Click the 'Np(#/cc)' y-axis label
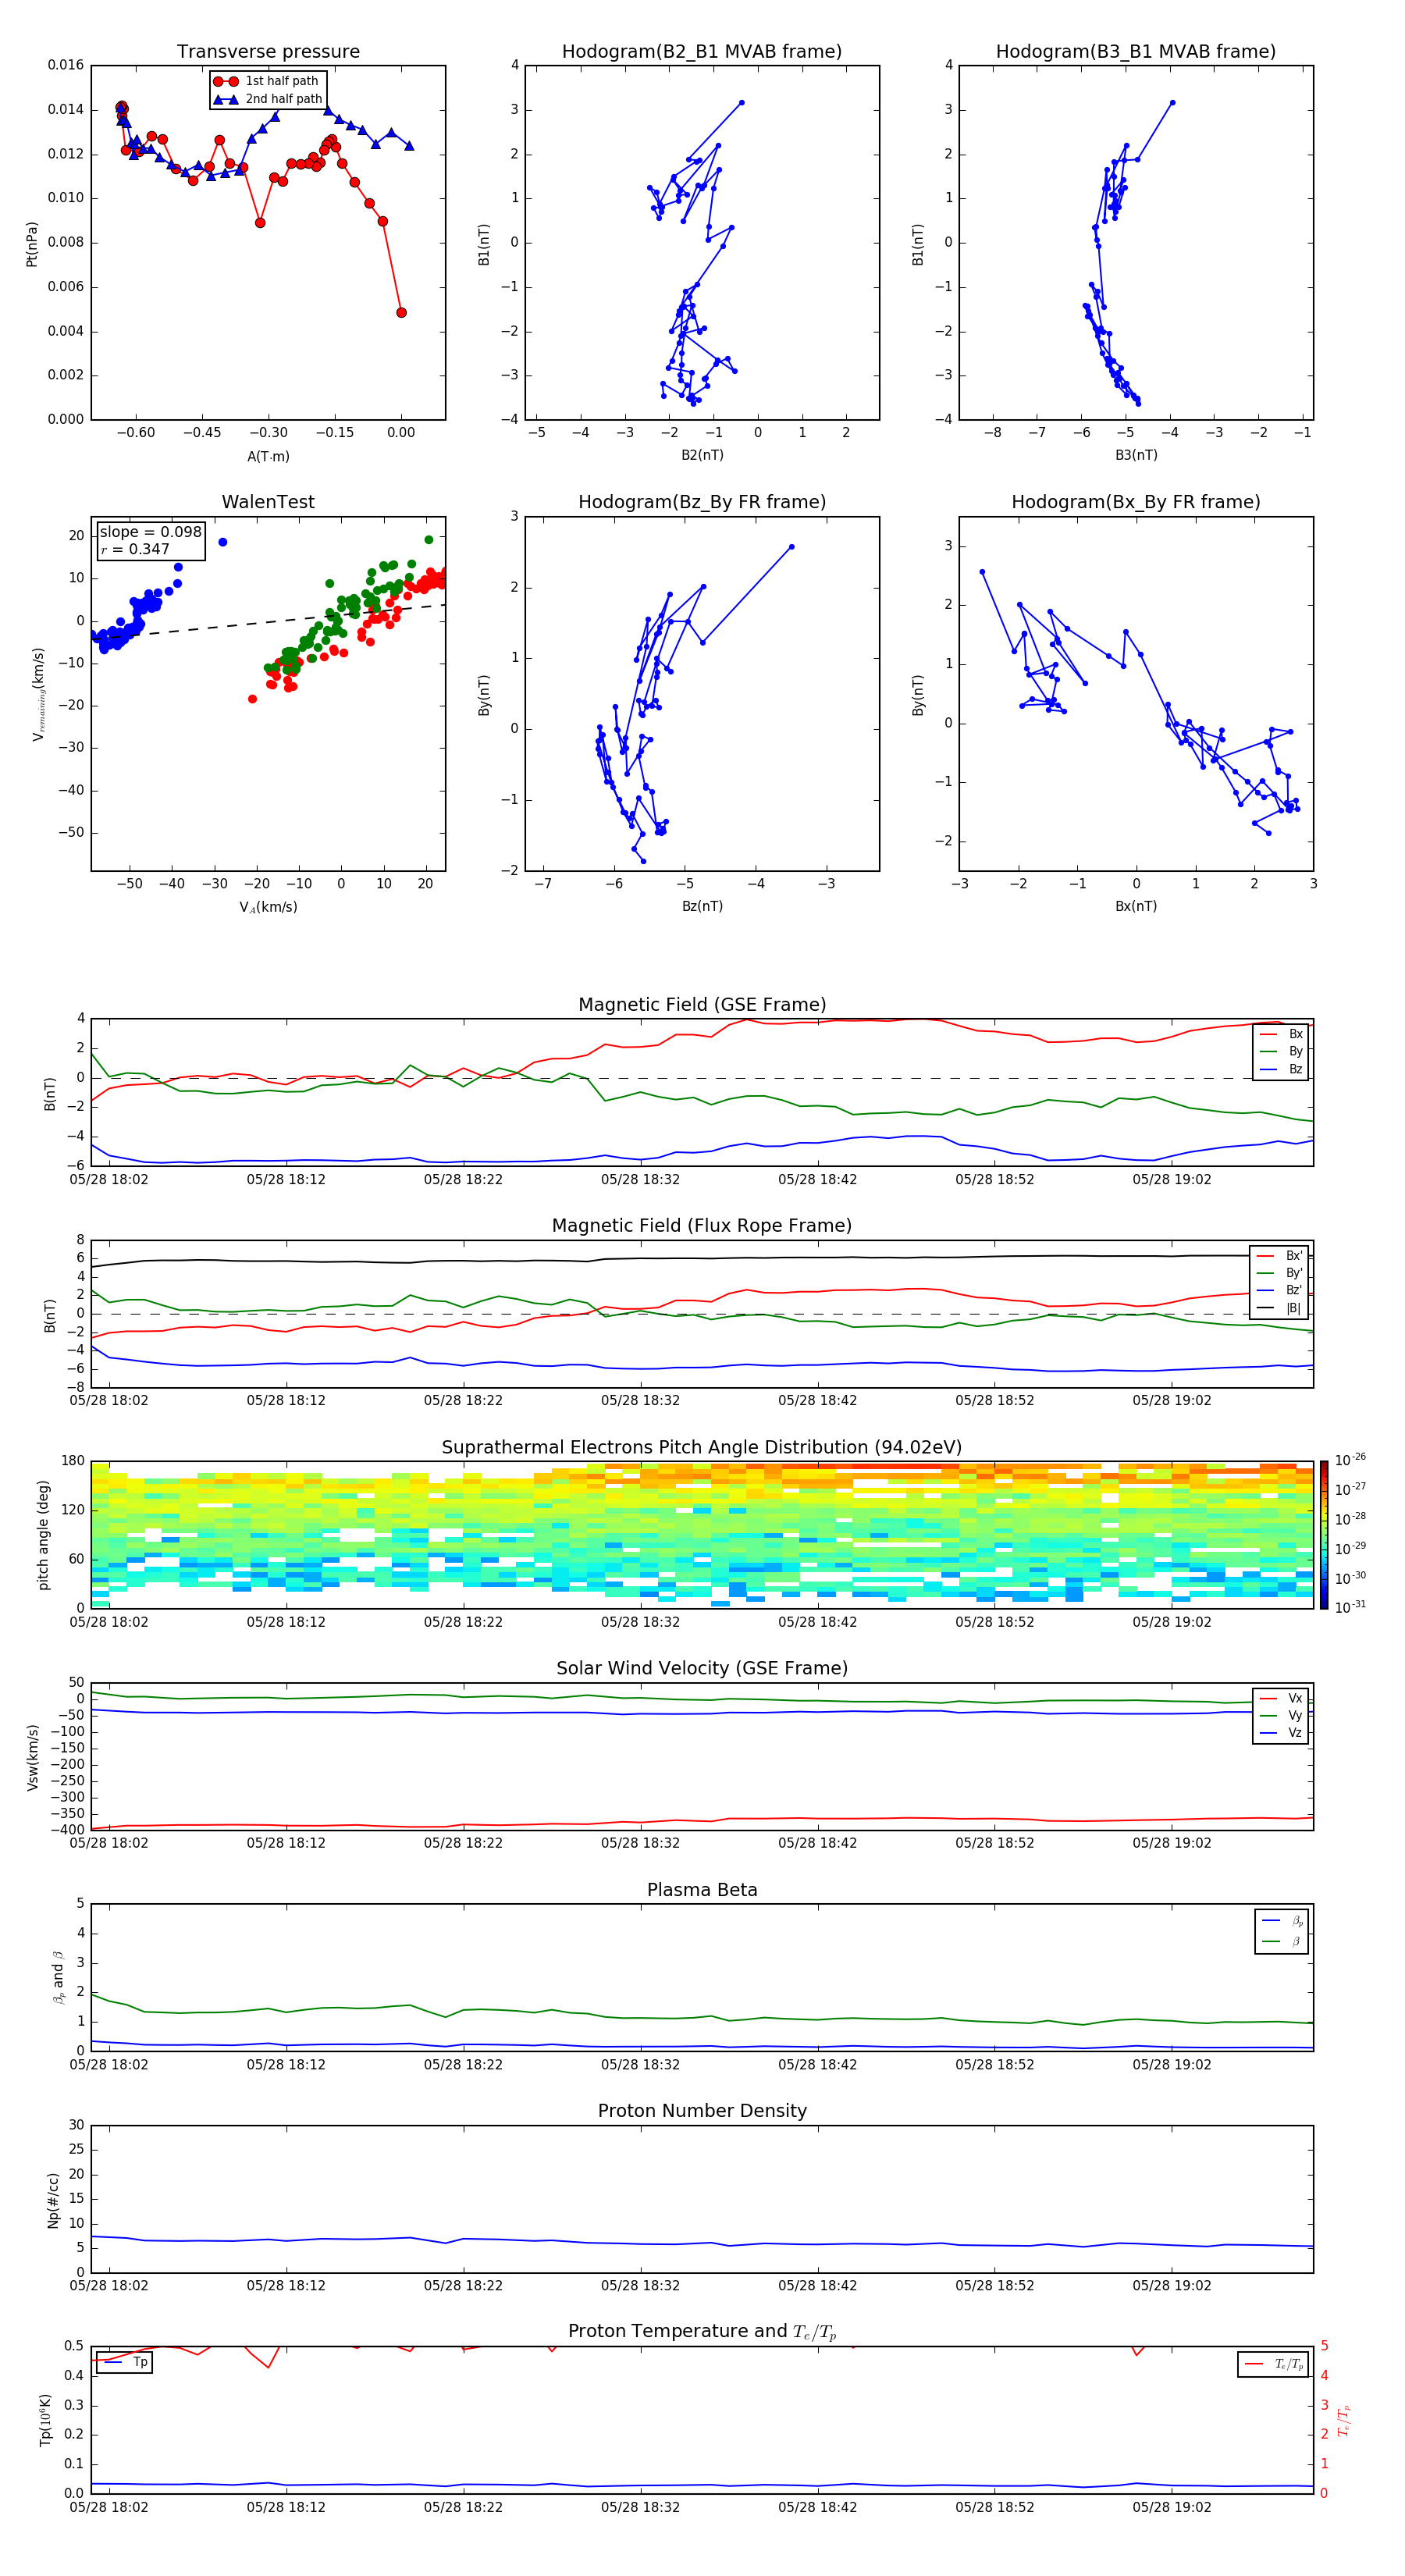Image resolution: width=1405 pixels, height=2576 pixels. 53,2200
